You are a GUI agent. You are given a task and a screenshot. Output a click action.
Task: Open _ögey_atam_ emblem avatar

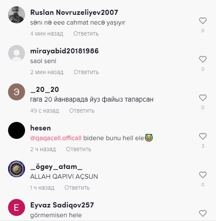tap(17, 169)
